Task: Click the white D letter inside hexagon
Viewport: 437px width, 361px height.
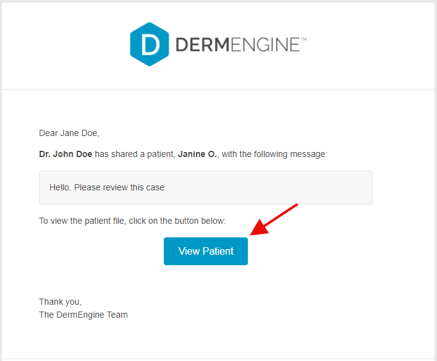Action: click(x=150, y=45)
